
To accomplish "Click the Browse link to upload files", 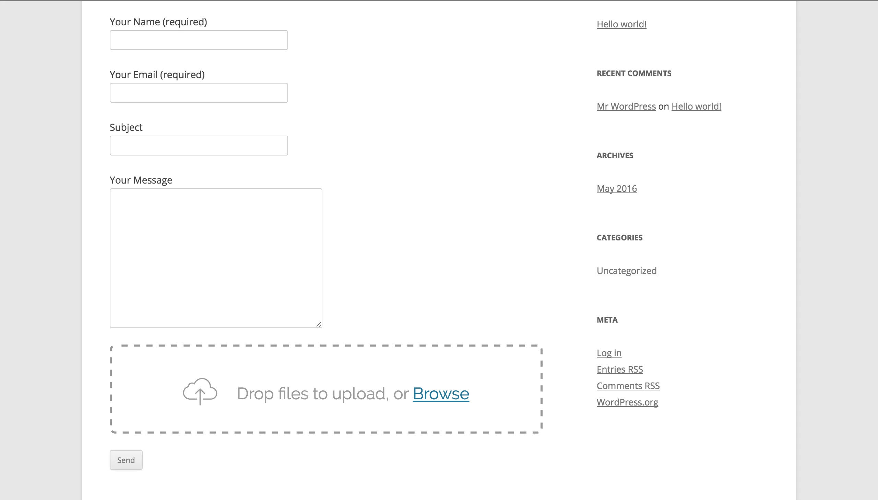I will pyautogui.click(x=441, y=393).
